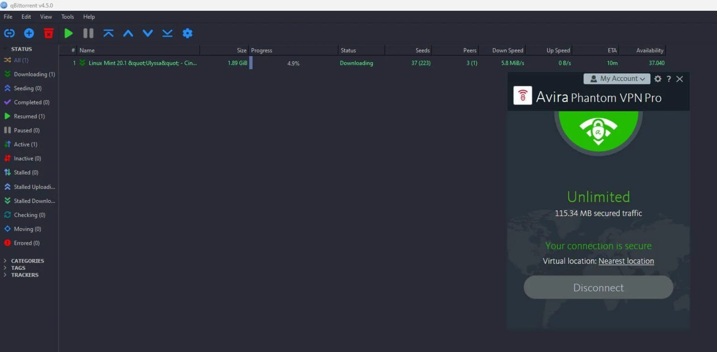Open the File menu

(8, 17)
